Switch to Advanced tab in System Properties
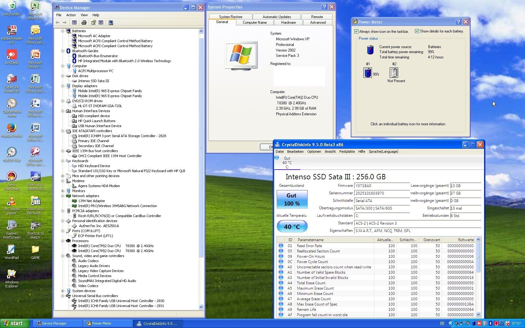525x328 pixels. pyautogui.click(x=318, y=22)
